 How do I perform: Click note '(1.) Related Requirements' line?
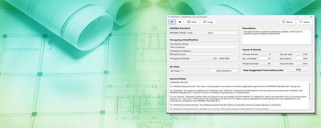235,86
